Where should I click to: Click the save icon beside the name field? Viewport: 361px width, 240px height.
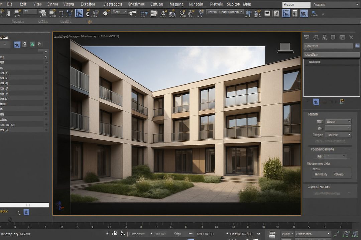358,46
